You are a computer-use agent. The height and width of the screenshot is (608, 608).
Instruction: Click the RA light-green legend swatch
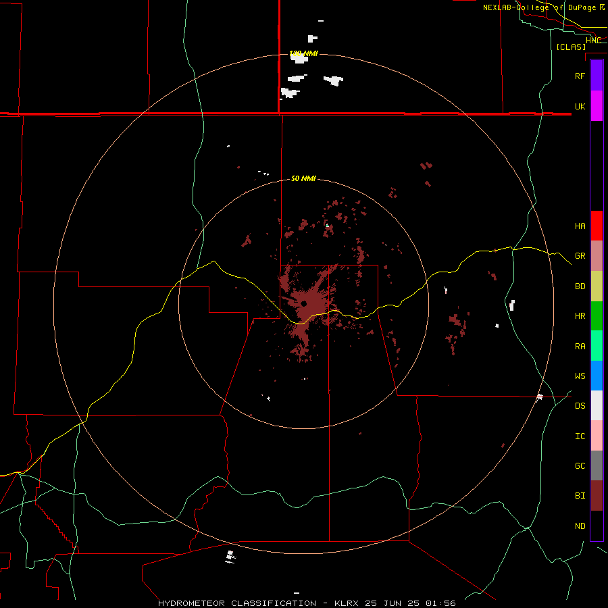point(597,346)
